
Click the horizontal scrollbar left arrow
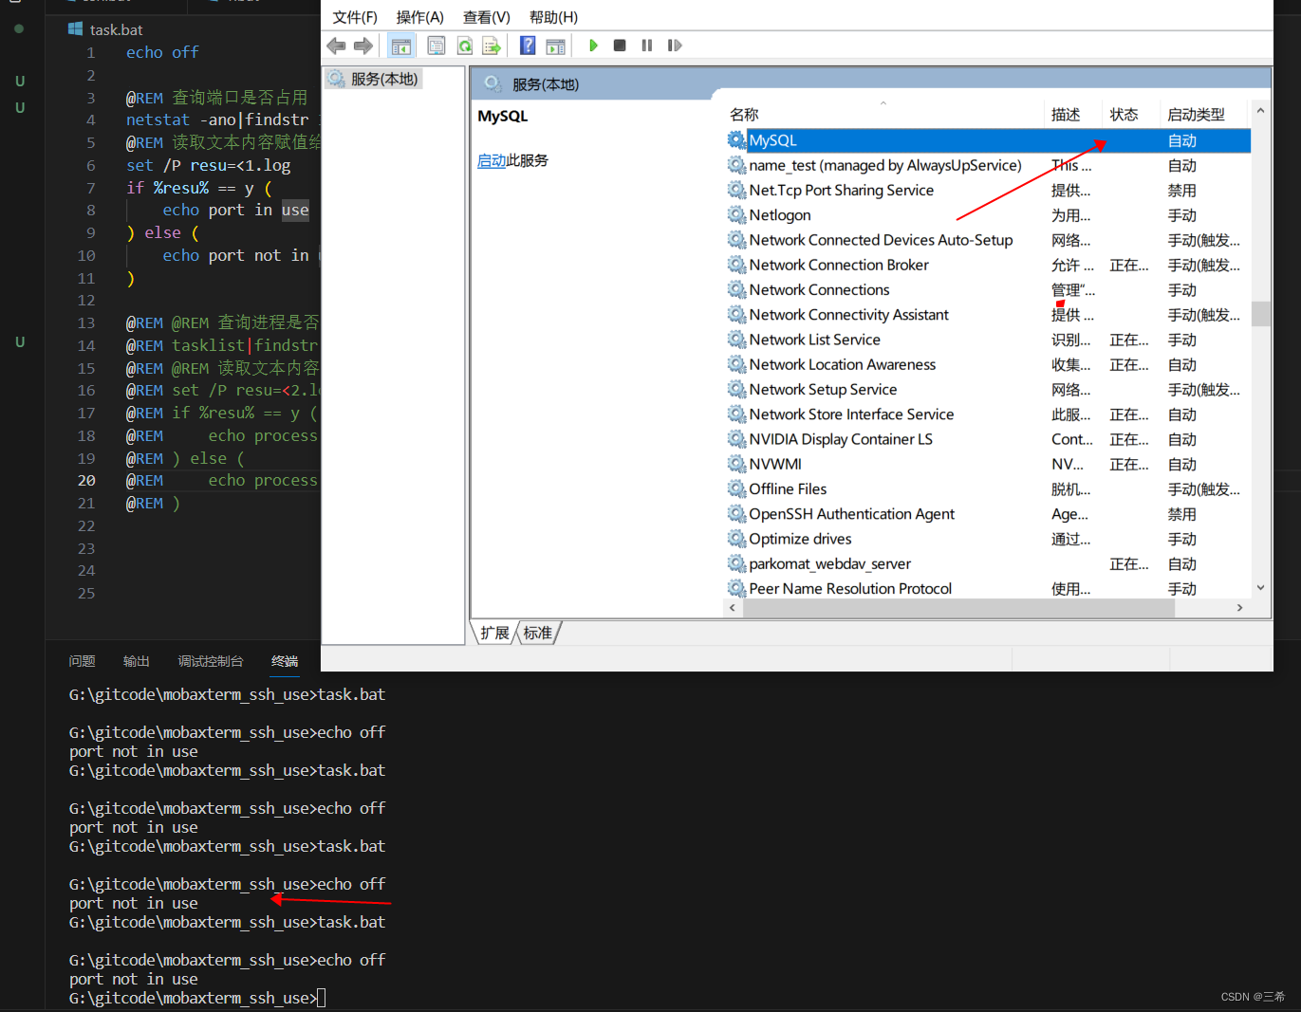tap(733, 607)
